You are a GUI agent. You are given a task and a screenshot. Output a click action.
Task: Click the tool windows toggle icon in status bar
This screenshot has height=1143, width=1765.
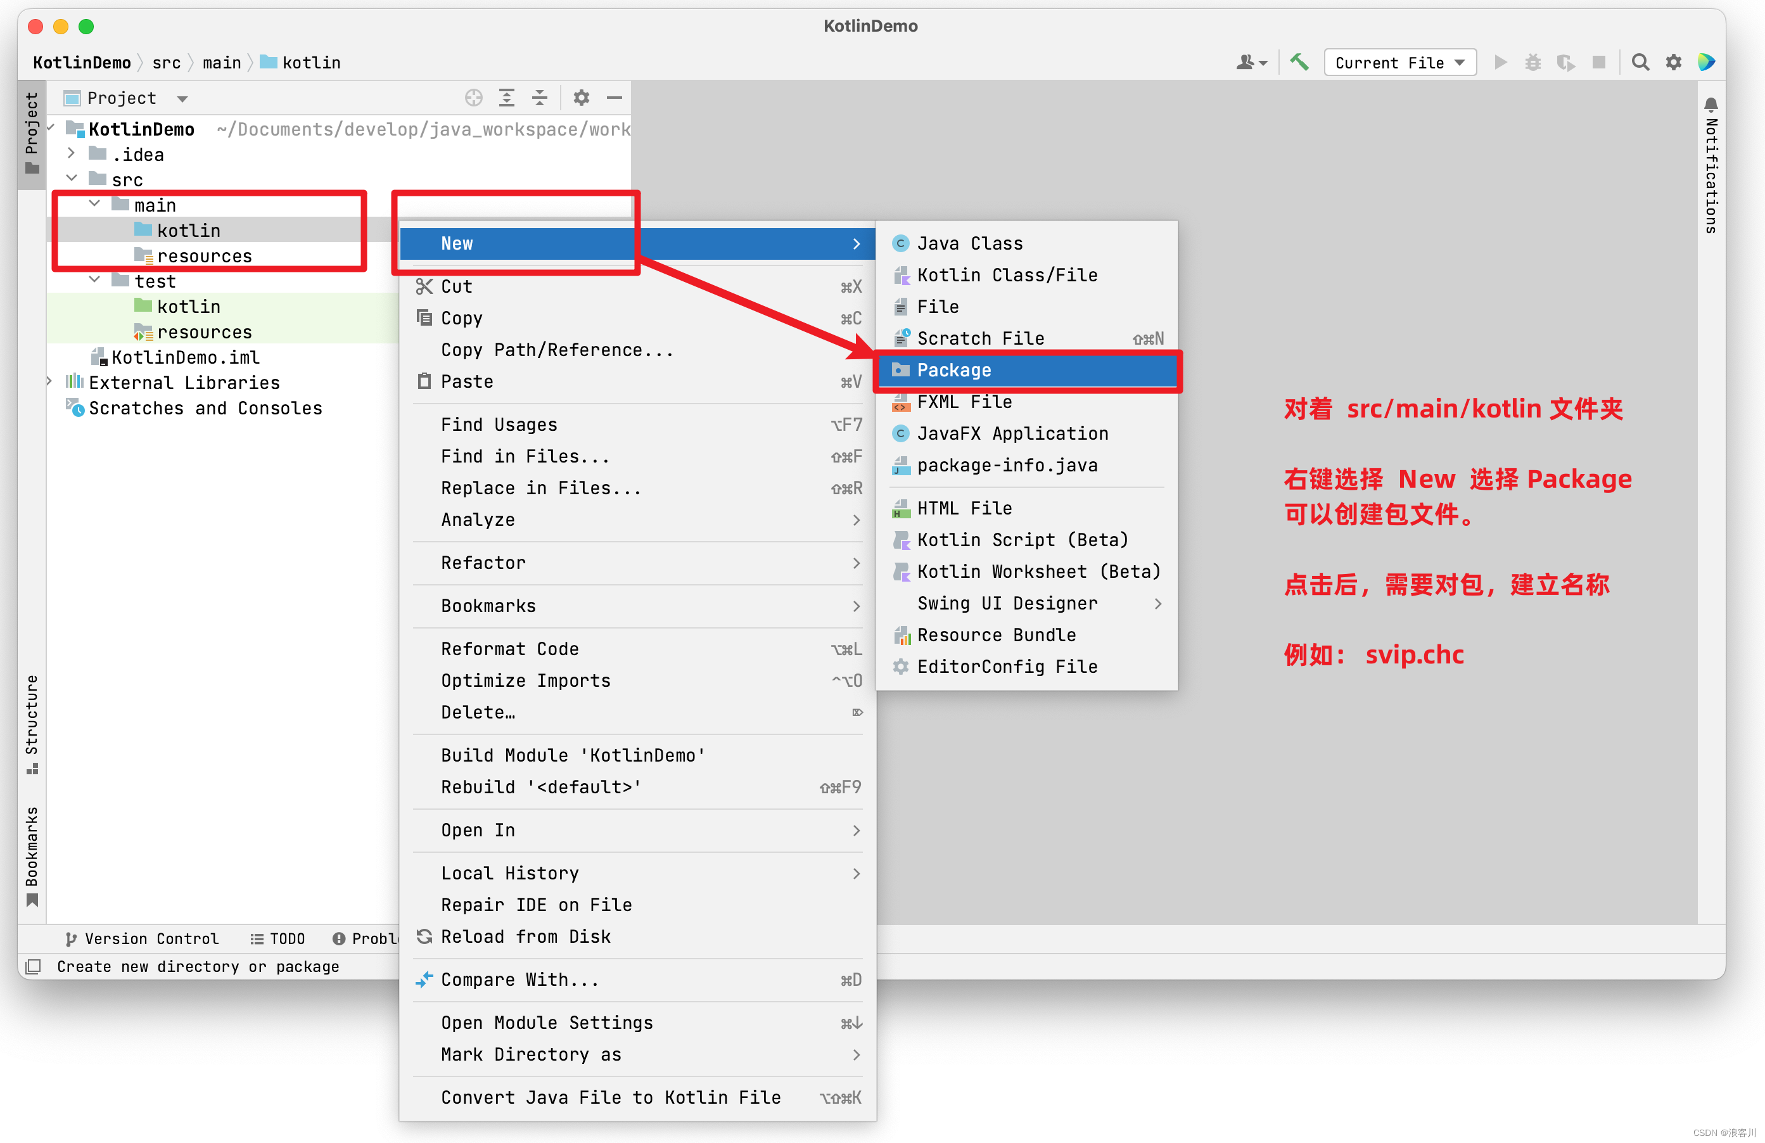(x=33, y=966)
